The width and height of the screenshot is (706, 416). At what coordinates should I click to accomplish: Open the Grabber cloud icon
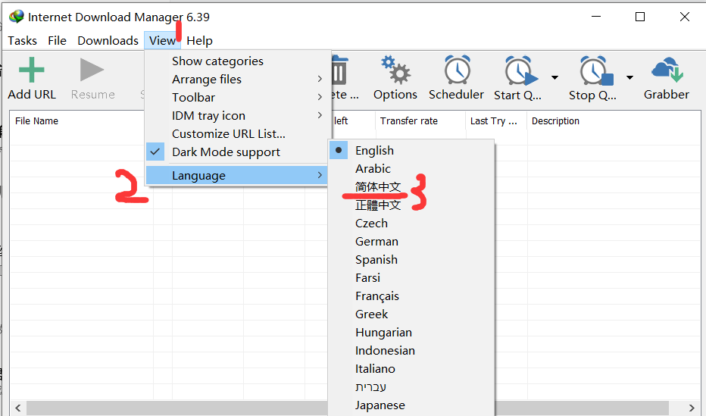(x=667, y=70)
